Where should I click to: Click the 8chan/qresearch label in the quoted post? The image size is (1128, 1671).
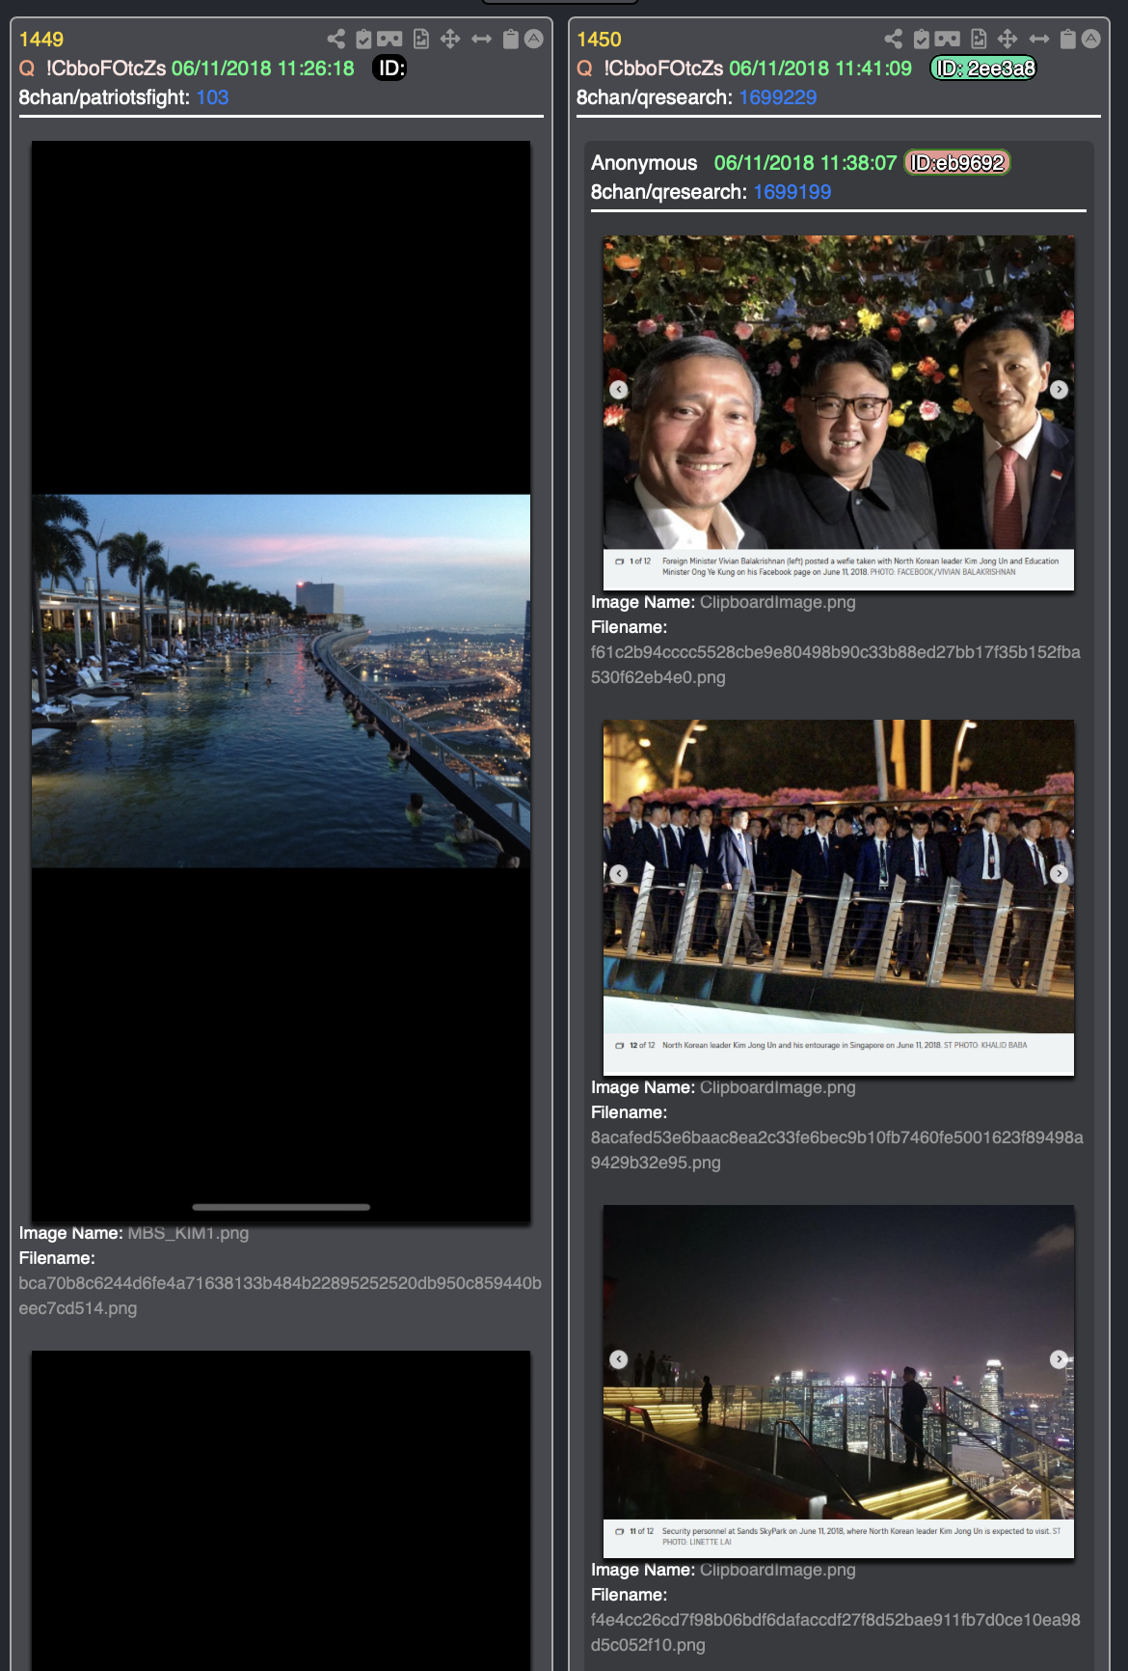pyautogui.click(x=669, y=192)
